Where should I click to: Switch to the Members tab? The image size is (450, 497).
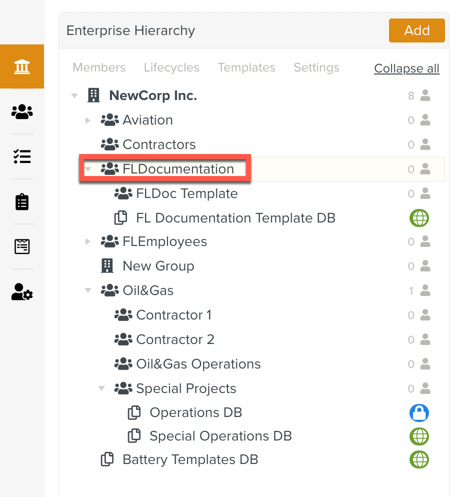pos(99,68)
